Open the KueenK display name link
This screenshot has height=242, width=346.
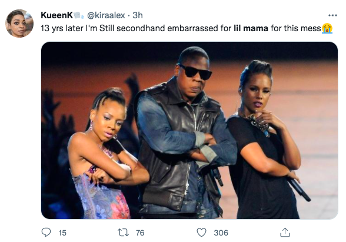[x=56, y=15]
